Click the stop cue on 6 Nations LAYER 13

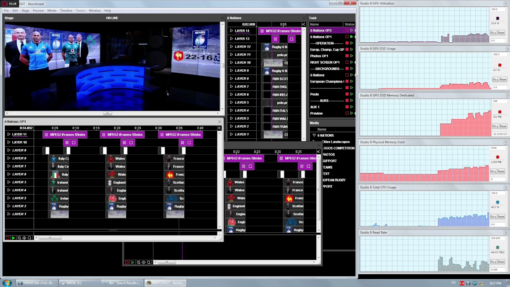292,39
